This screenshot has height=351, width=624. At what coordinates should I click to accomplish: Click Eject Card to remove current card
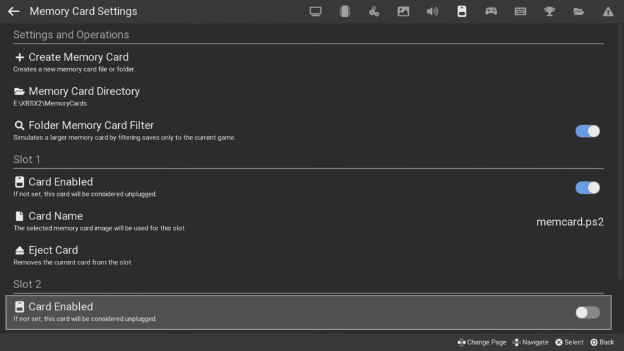tap(53, 250)
